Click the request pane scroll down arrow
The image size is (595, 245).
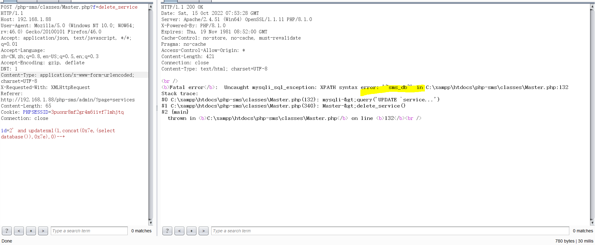pos(151,222)
